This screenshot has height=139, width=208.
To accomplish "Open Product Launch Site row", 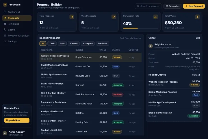I will 90,132.
